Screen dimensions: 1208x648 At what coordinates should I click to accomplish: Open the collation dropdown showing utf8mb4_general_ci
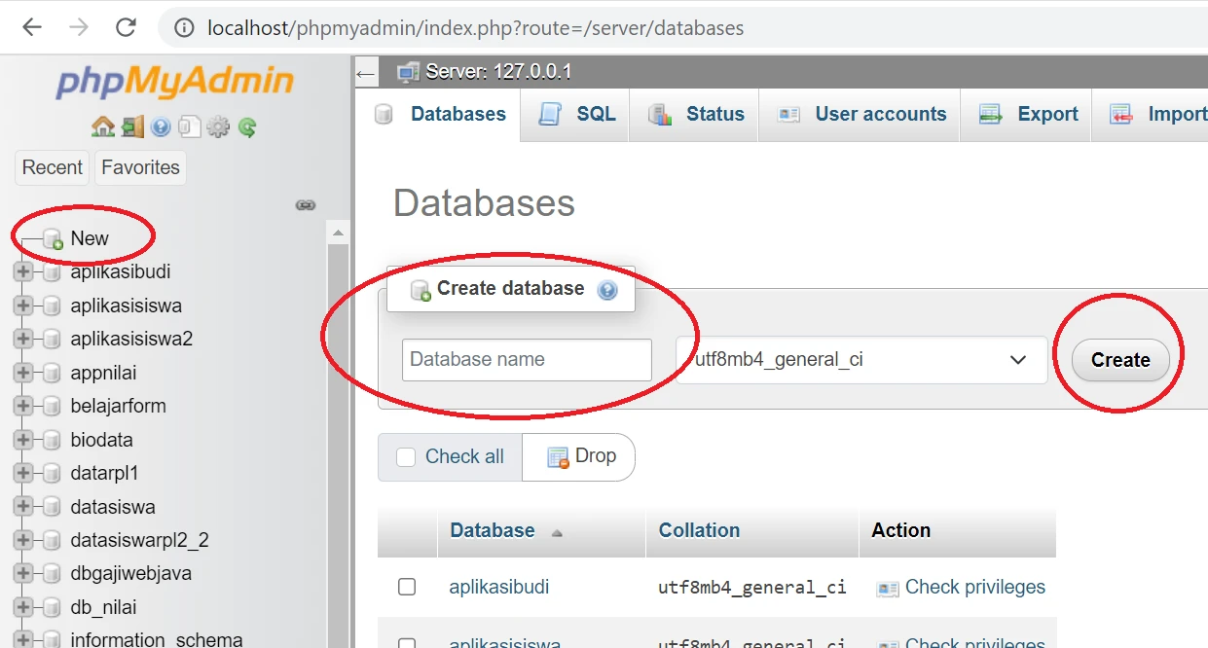tap(860, 360)
